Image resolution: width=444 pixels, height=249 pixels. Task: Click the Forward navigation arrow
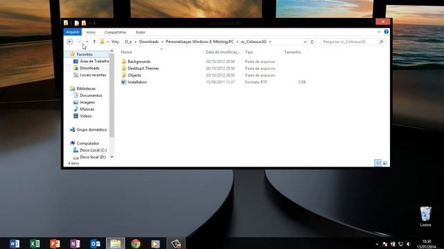(x=79, y=41)
